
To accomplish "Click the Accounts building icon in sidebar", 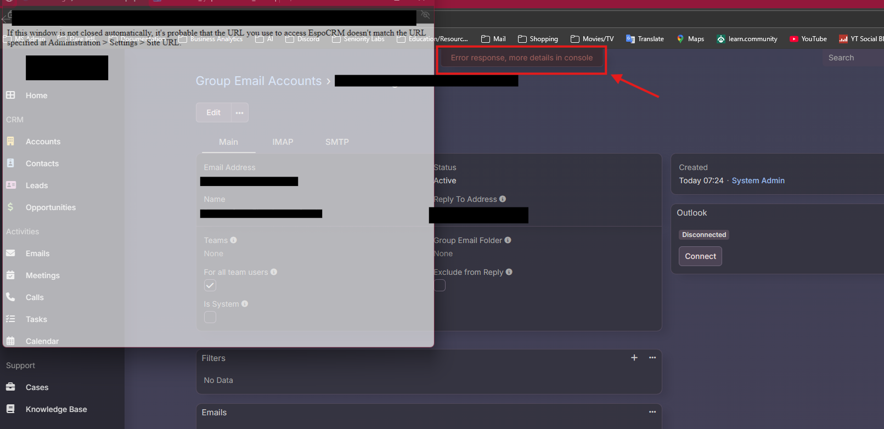I will click(10, 142).
